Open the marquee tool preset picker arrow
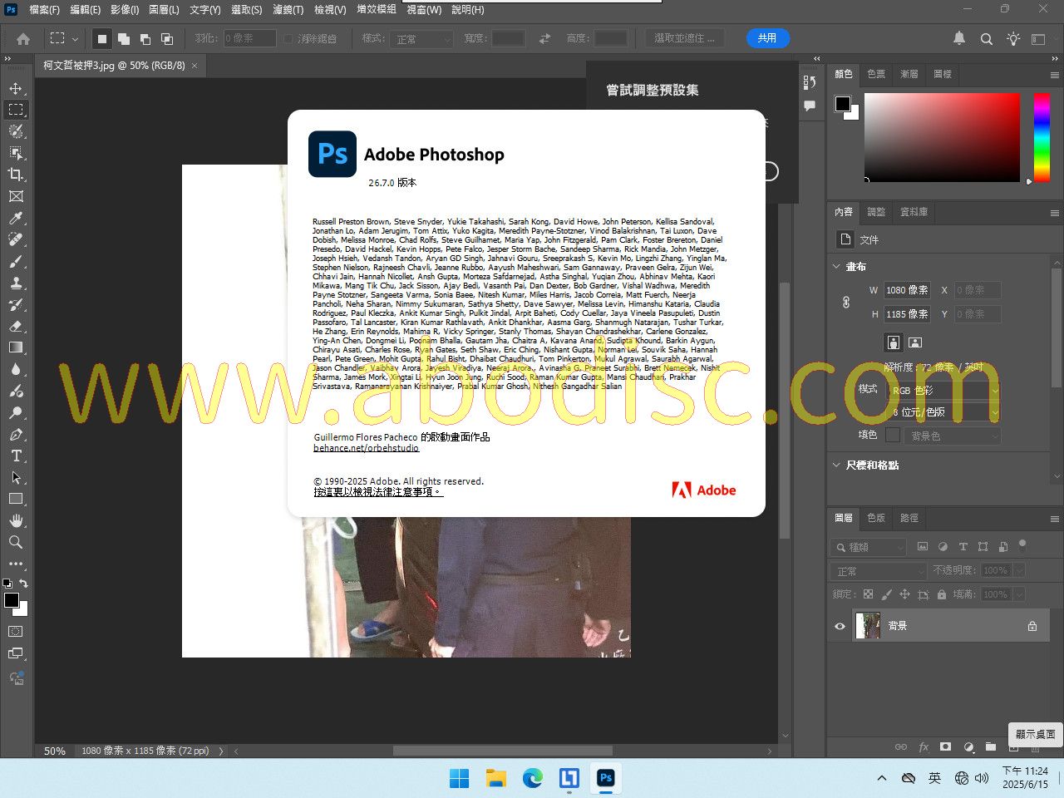Viewport: 1064px width, 798px height. pyautogui.click(x=75, y=38)
